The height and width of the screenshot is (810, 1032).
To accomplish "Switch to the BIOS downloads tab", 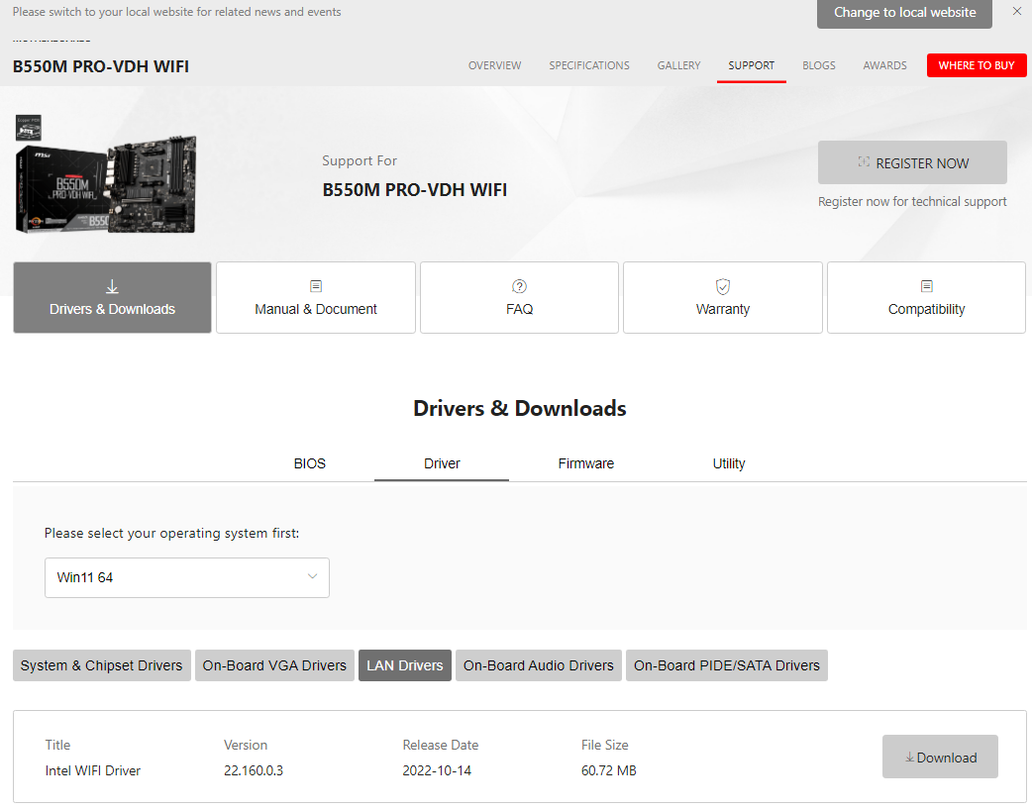I will (309, 463).
